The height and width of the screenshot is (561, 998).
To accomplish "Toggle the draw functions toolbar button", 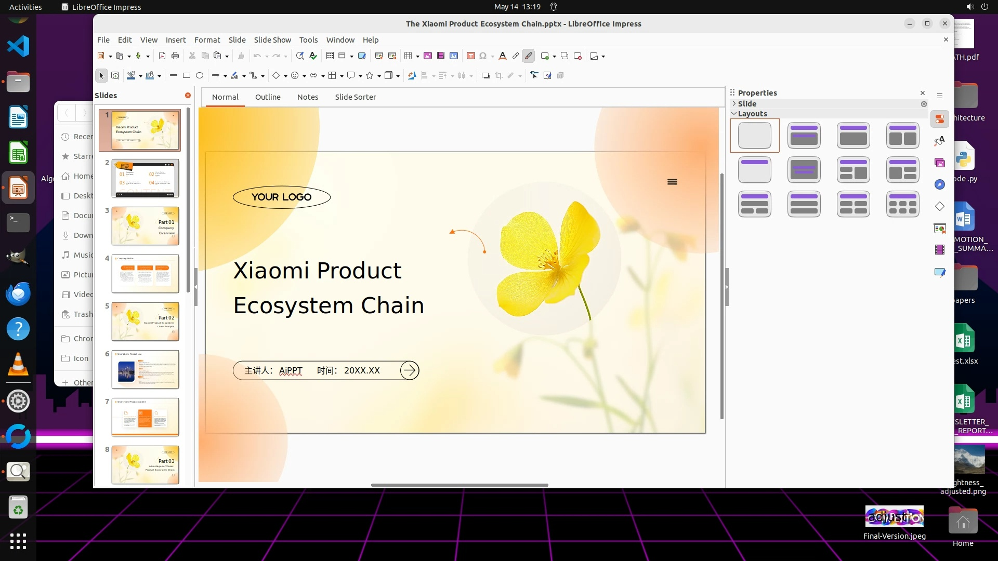I will pos(529,56).
